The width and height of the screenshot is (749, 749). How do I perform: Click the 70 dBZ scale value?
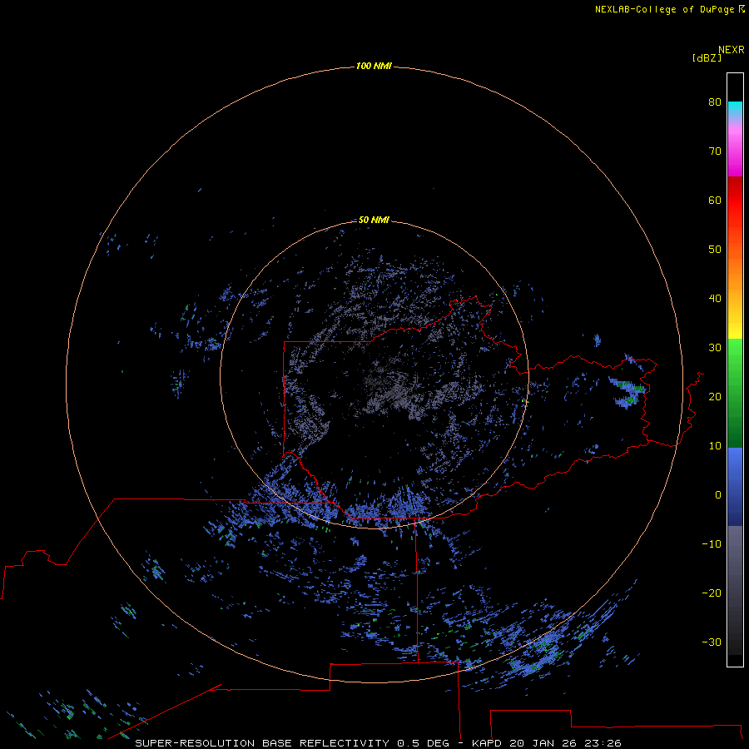tap(715, 151)
